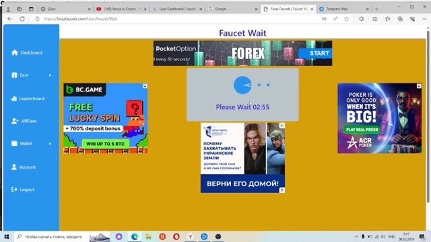
Task: Open Microsoft Edge from taskbar
Action: coord(135,237)
